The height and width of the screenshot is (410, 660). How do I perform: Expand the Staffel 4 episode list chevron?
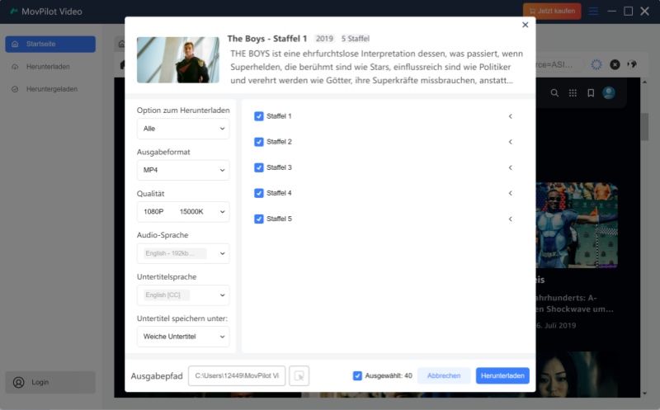tap(510, 193)
